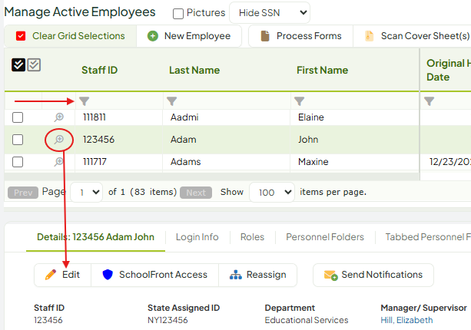Viewport: 471px width, 330px height.
Task: Click the grid horizontal scrollbar
Action: (212, 177)
